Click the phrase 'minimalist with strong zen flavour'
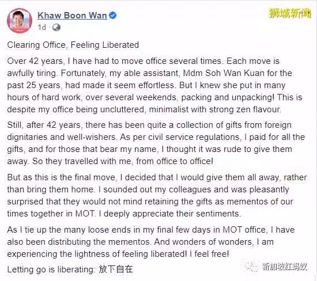The image size is (317, 281). coord(215,109)
